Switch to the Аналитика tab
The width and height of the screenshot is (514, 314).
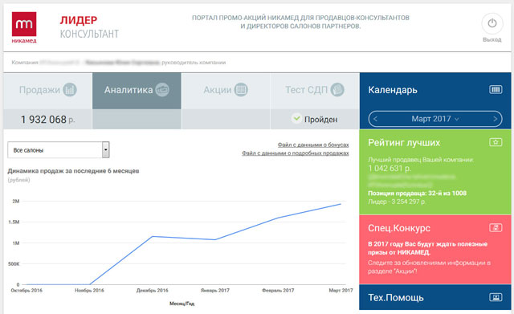point(137,91)
